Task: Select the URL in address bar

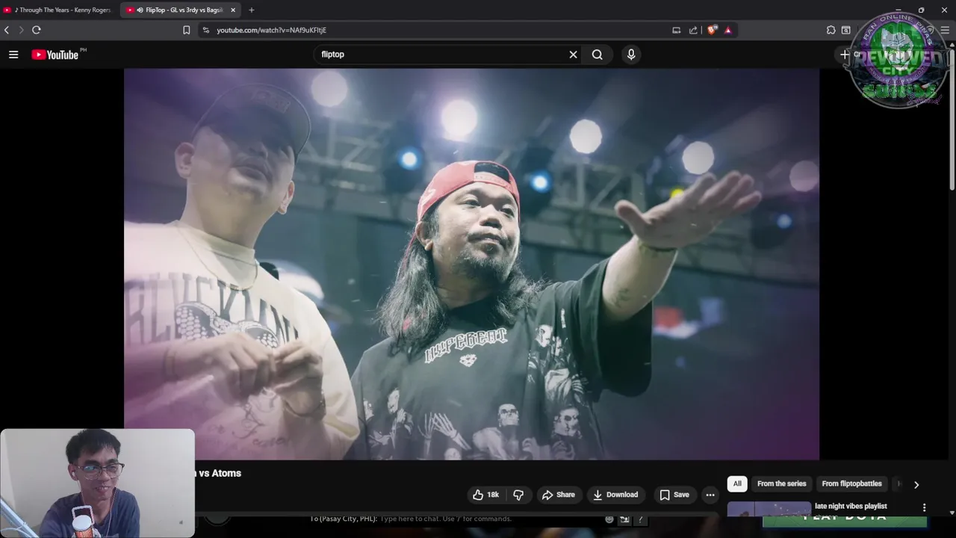Action: 272,30
